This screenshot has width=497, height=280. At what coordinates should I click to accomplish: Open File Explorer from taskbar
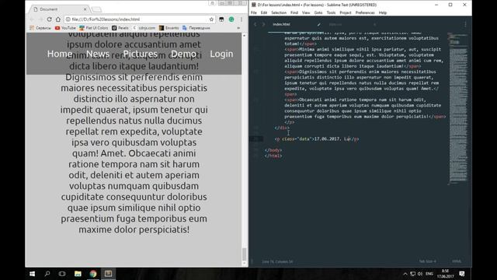(x=78, y=274)
